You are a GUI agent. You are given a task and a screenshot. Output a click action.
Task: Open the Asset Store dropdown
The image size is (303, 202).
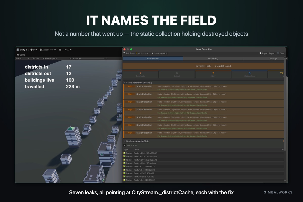pyautogui.click(x=48, y=50)
